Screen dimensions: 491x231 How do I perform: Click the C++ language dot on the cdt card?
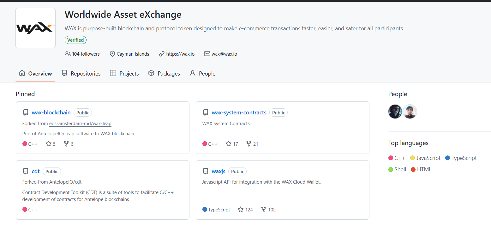pyautogui.click(x=25, y=210)
